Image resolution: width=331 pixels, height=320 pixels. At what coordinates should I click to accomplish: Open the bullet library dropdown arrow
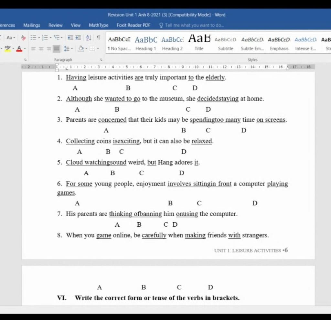coord(39,38)
